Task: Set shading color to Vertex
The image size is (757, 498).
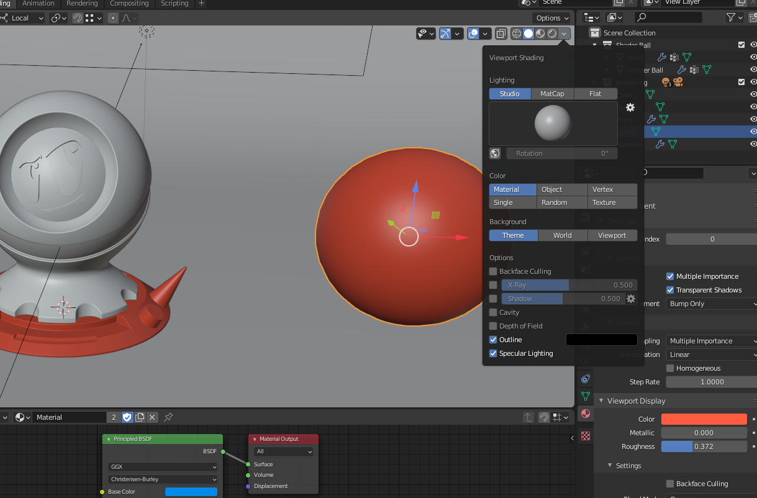Action: 612,189
